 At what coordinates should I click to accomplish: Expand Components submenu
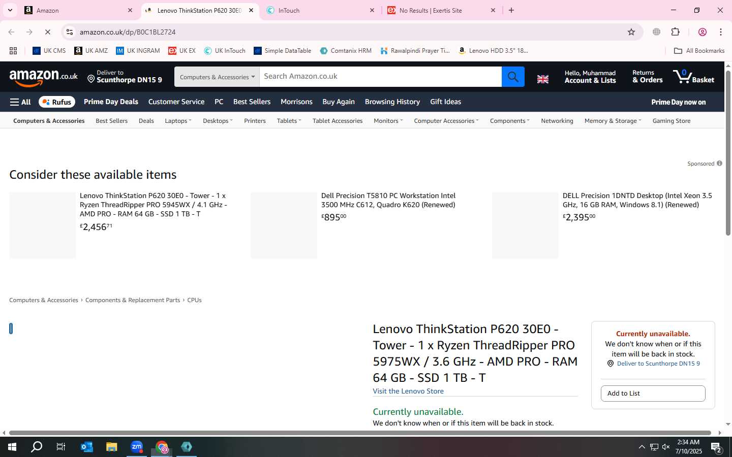(x=509, y=121)
